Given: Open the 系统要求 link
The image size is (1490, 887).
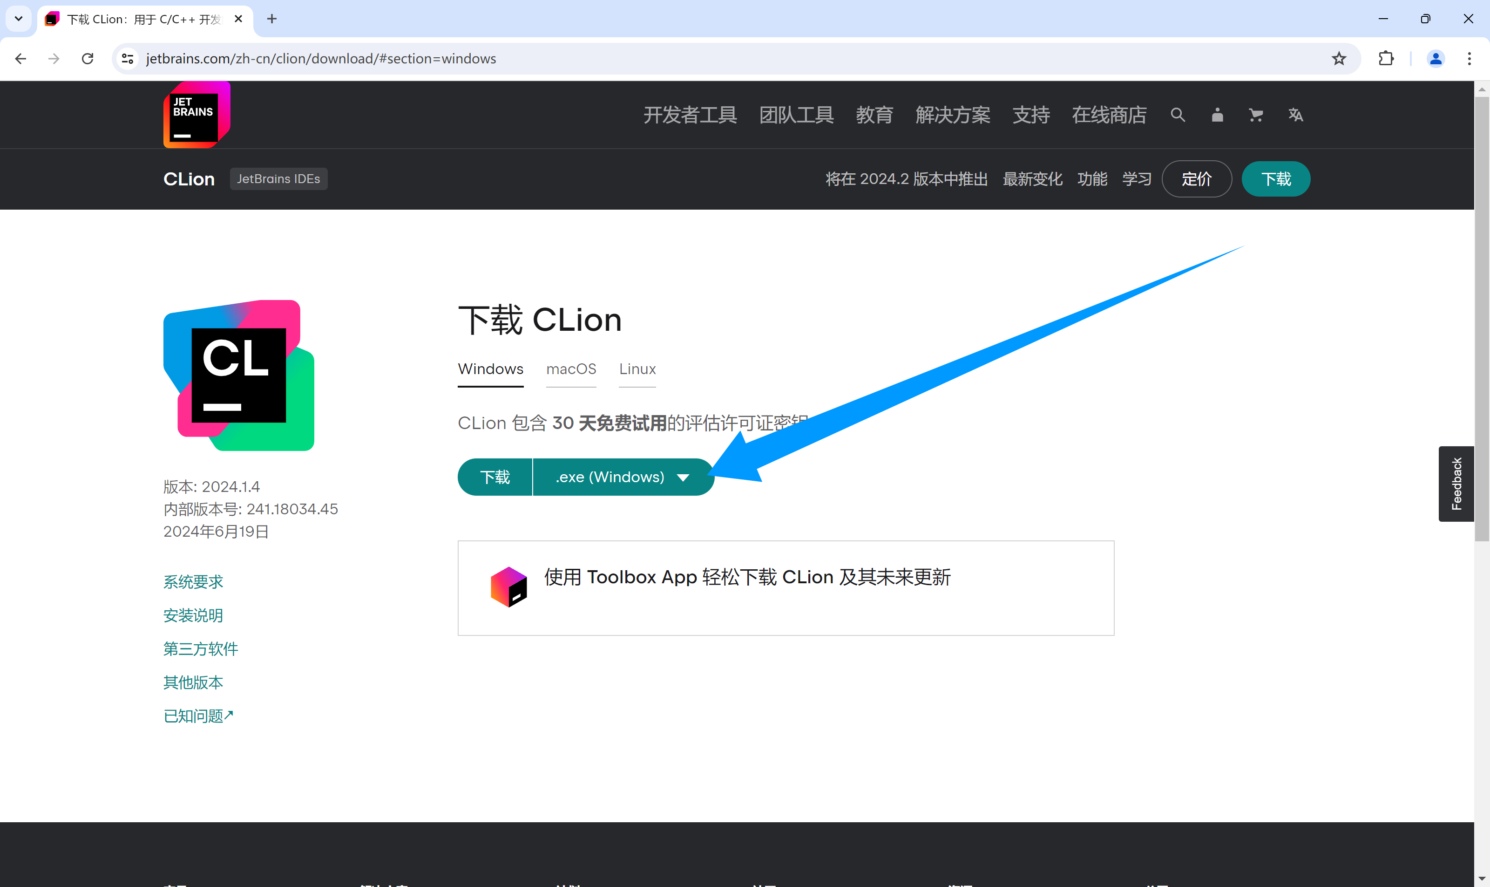Looking at the screenshot, I should tap(192, 581).
